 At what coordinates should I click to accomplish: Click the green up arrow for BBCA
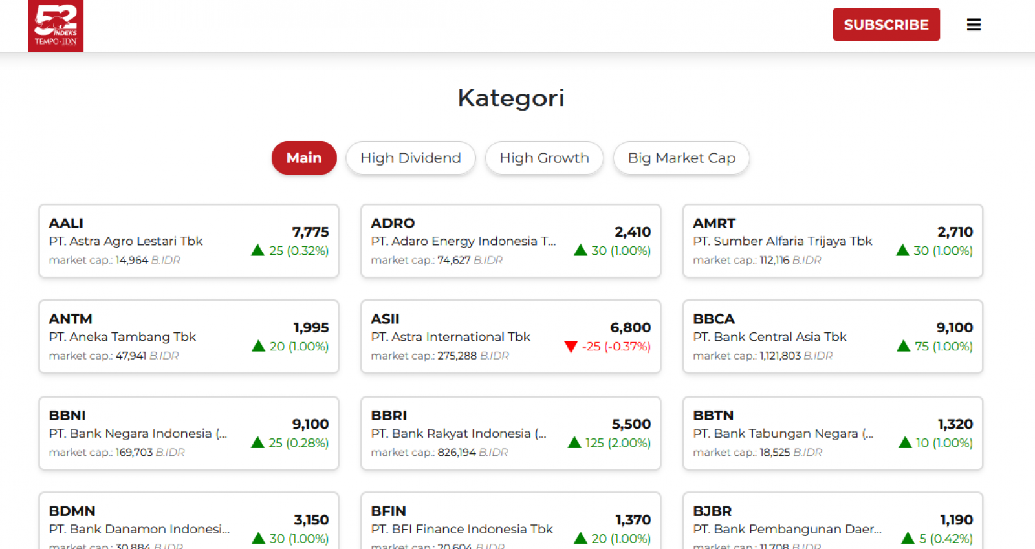pyautogui.click(x=904, y=346)
